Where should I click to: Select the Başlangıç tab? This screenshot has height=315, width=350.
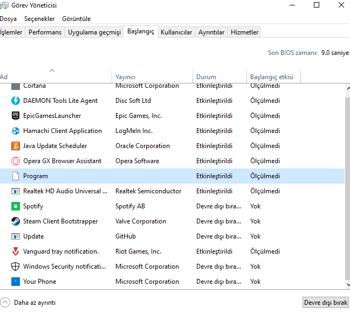tap(141, 32)
